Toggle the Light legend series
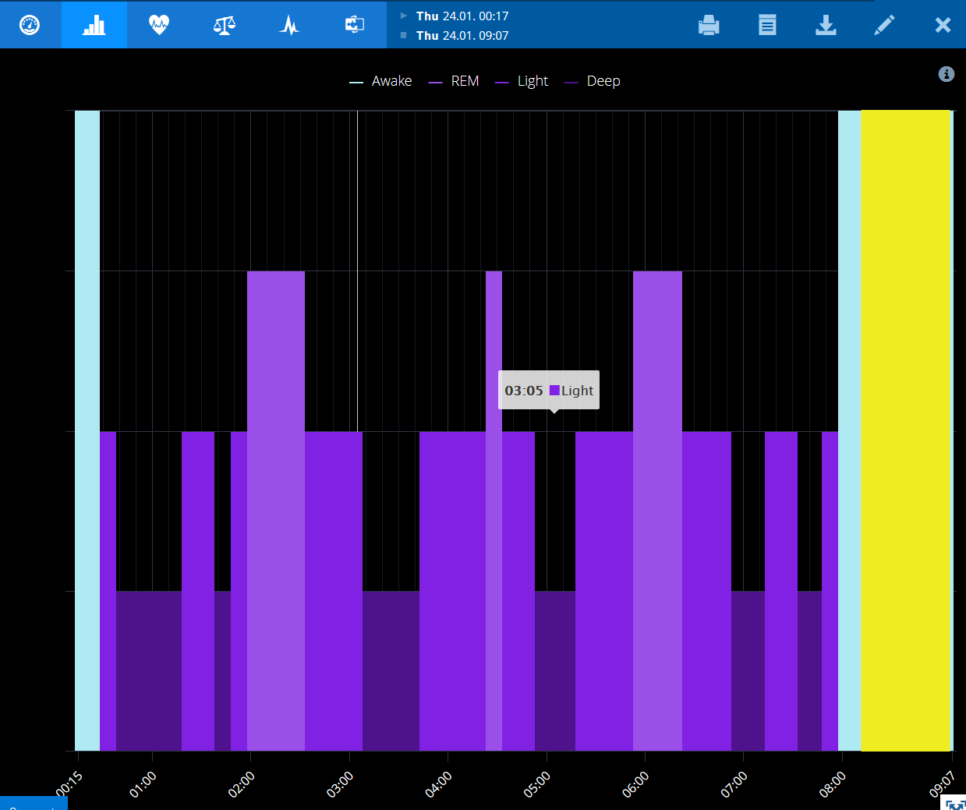966x810 pixels. [522, 81]
